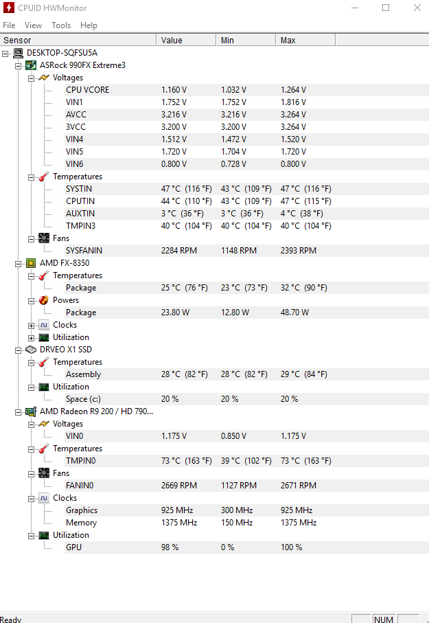Expand the AMD FX-8350 Clocks node
This screenshot has width=429, height=623.
point(32,325)
